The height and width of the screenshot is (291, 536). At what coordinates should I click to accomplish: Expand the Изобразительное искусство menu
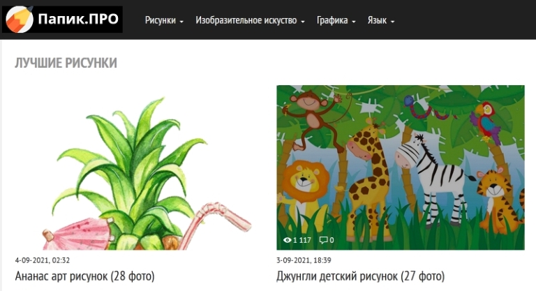coord(250,20)
